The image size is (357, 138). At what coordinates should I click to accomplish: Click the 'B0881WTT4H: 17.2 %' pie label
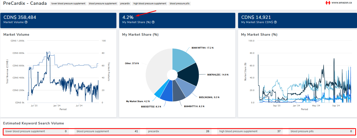click(202, 48)
